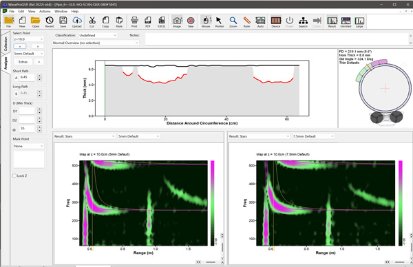
Task: Click the Short Path A spinner arrows
Action: 39,77
